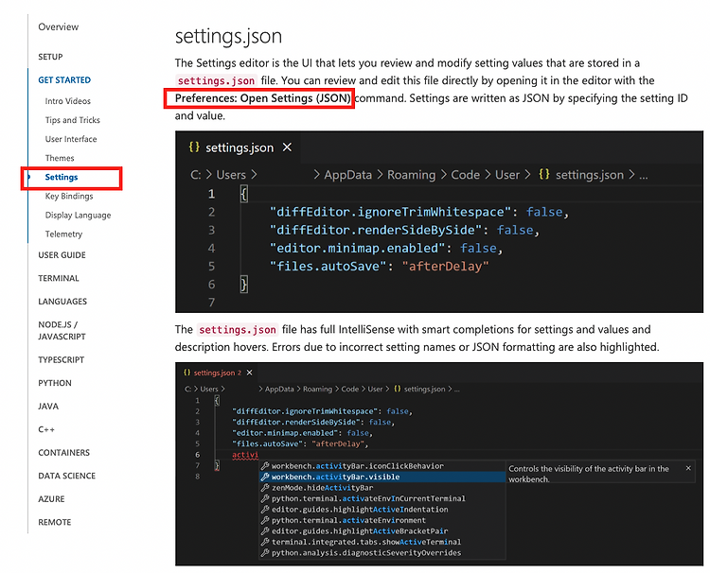Open the User Interface page
Viewport: 710px width, 573px height.
point(71,139)
